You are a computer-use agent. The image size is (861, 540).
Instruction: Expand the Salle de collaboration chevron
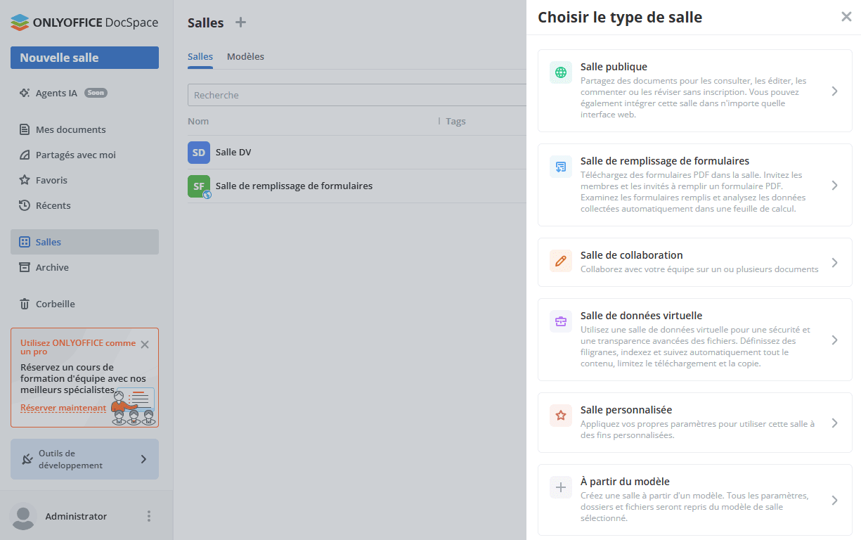pyautogui.click(x=835, y=262)
